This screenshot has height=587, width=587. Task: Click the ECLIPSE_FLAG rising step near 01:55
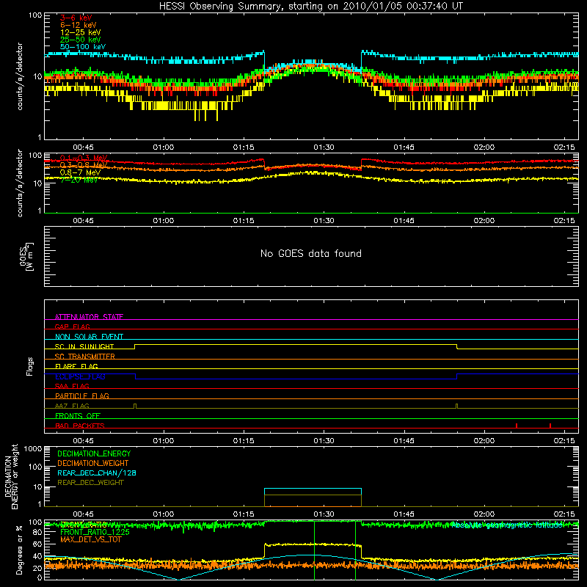click(457, 376)
